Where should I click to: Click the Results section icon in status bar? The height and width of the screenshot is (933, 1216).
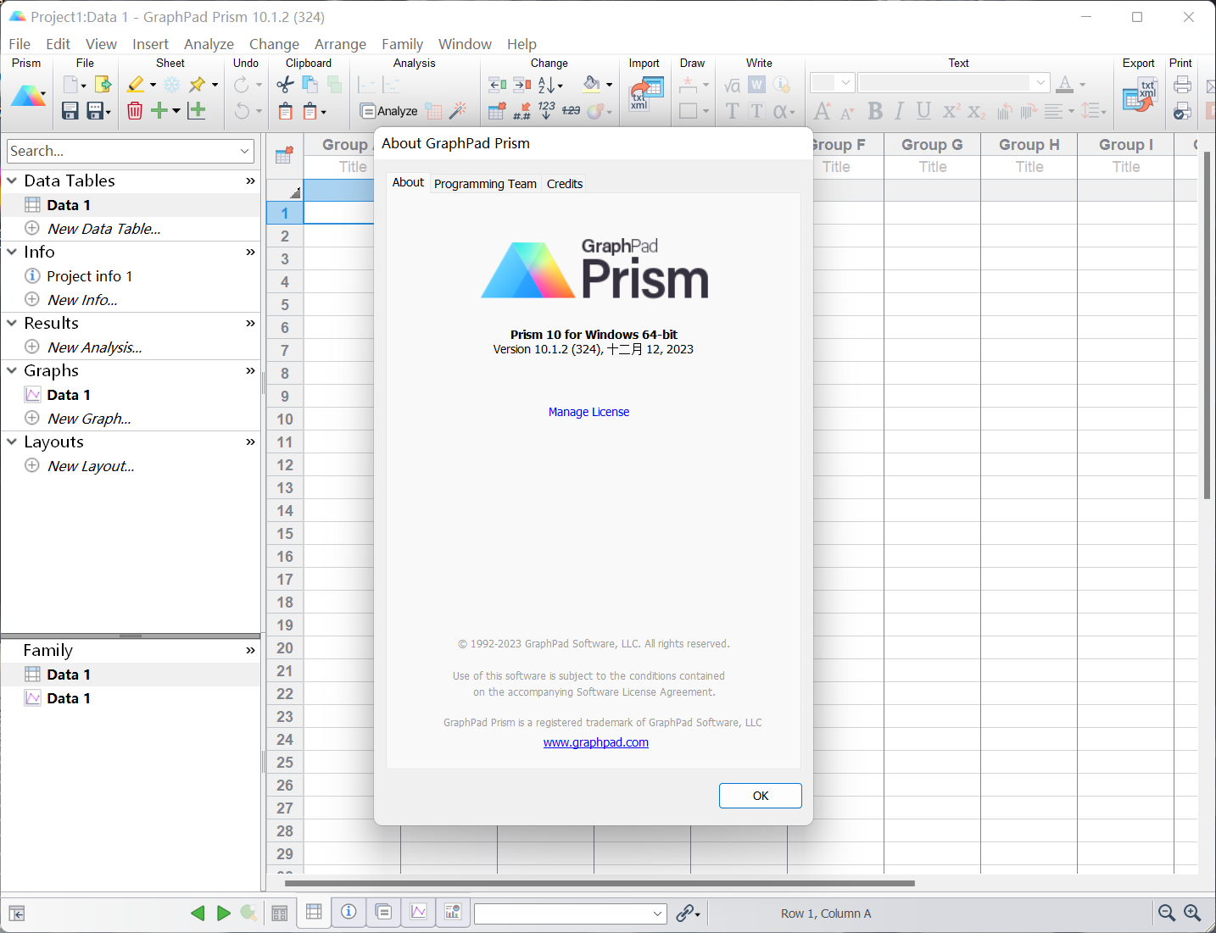tap(383, 912)
